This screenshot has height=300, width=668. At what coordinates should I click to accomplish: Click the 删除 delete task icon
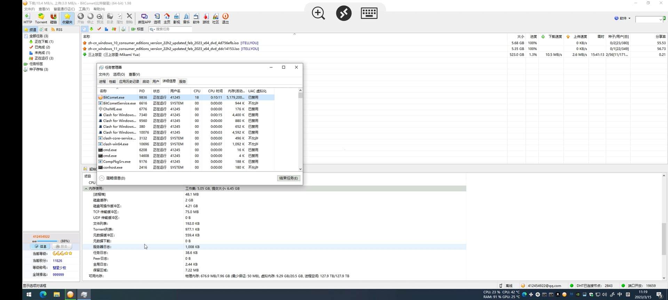pos(129,18)
